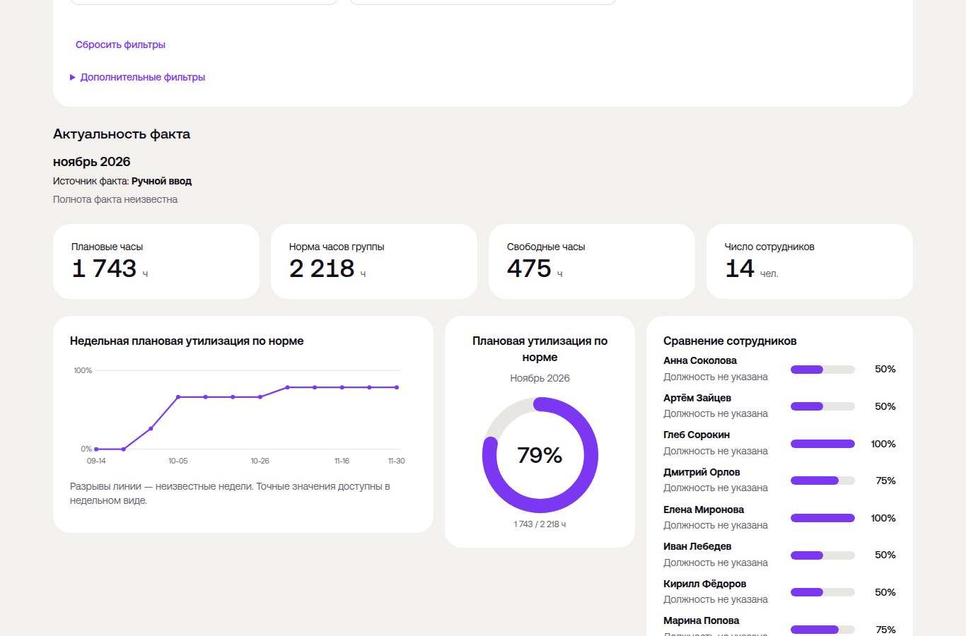The image size is (966, 636).
Task: Select Марина Попова's 75% bar
Action: [822, 630]
